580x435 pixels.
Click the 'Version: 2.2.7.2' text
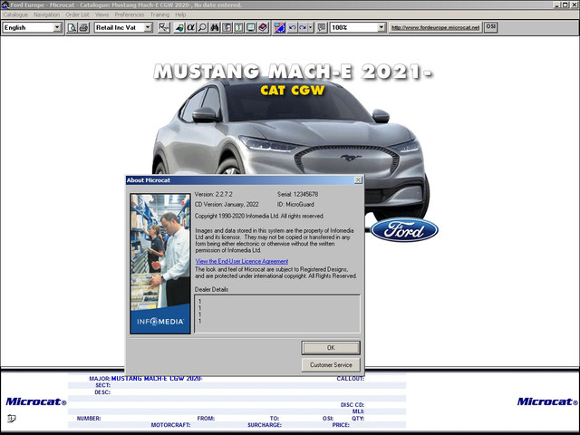[214, 194]
